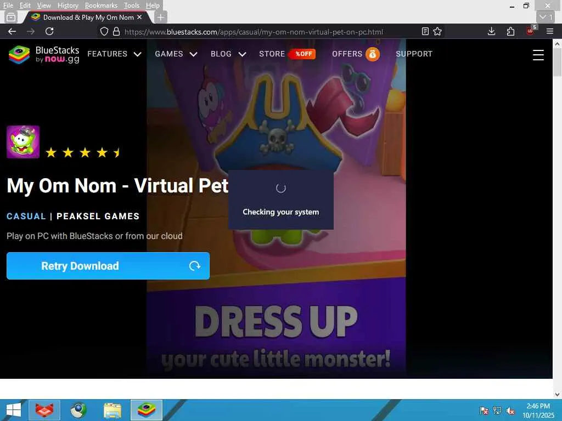562x421 pixels.
Task: Open the downloads arrow icon
Action: [x=491, y=31]
